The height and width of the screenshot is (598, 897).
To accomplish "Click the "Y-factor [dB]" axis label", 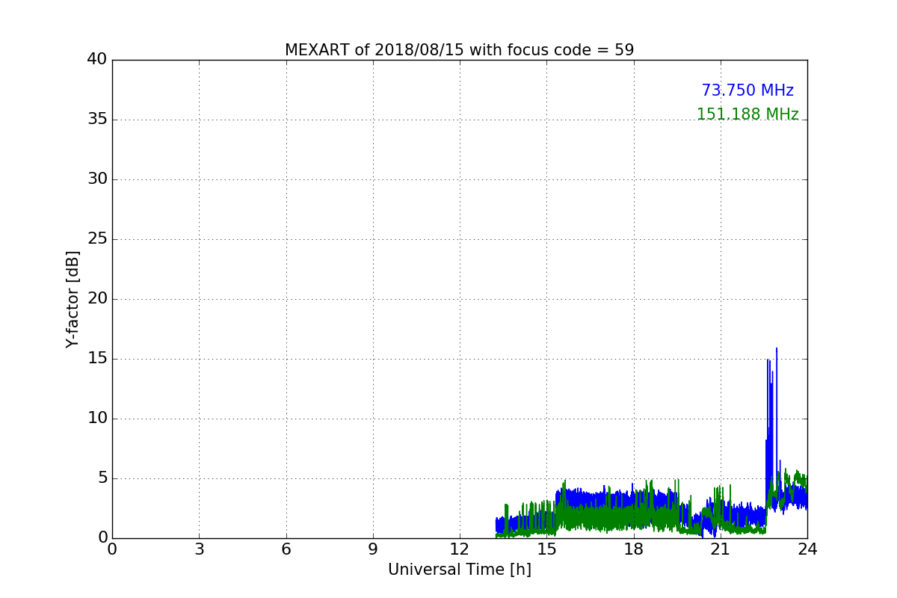I will (73, 299).
